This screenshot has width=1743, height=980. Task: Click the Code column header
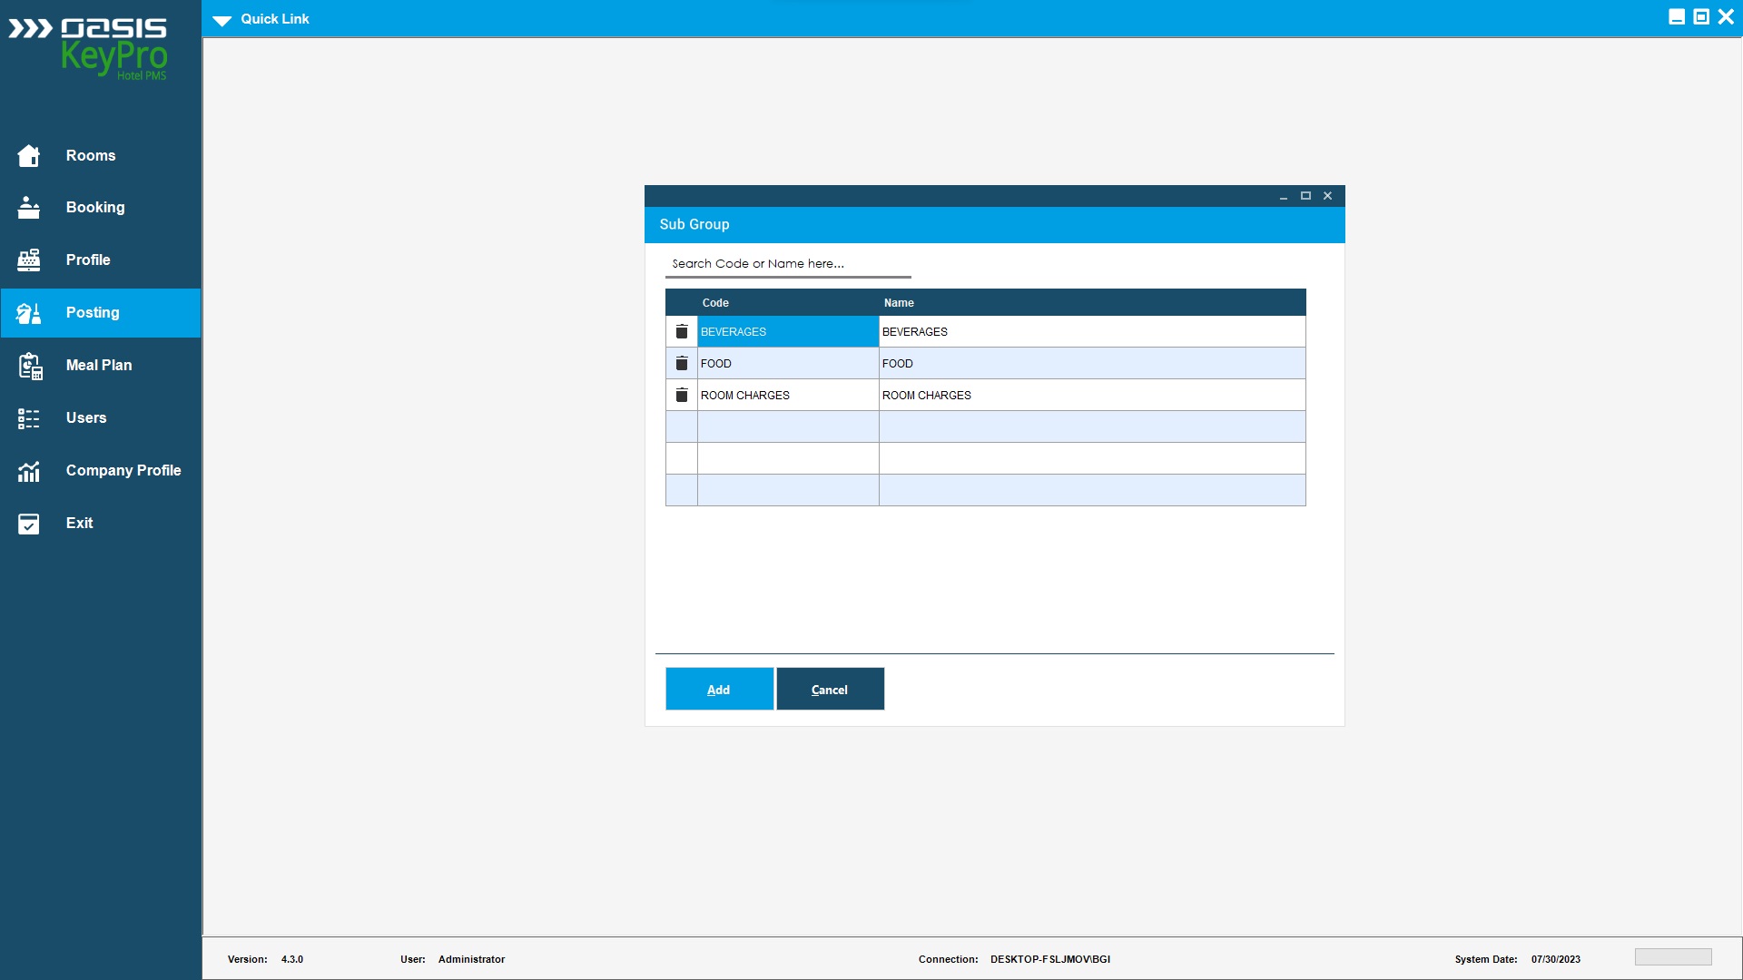click(x=715, y=303)
